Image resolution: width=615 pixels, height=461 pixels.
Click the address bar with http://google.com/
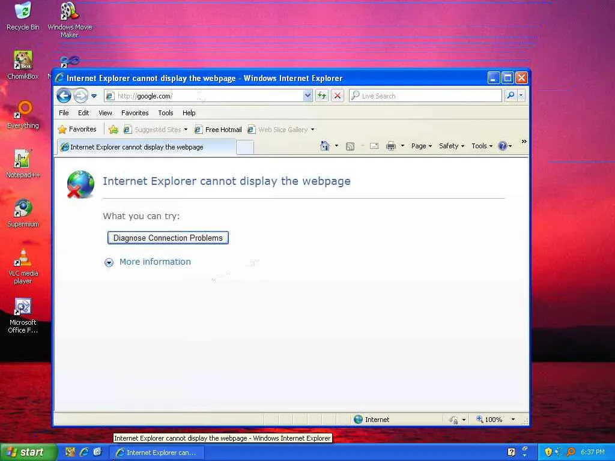coord(204,95)
